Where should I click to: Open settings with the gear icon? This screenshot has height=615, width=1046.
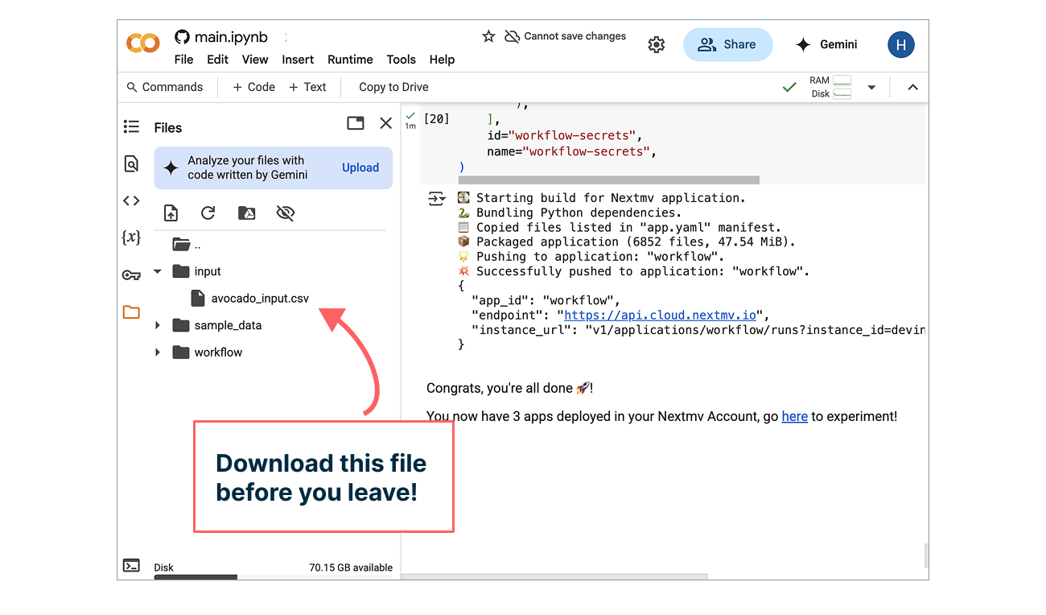pyautogui.click(x=657, y=45)
